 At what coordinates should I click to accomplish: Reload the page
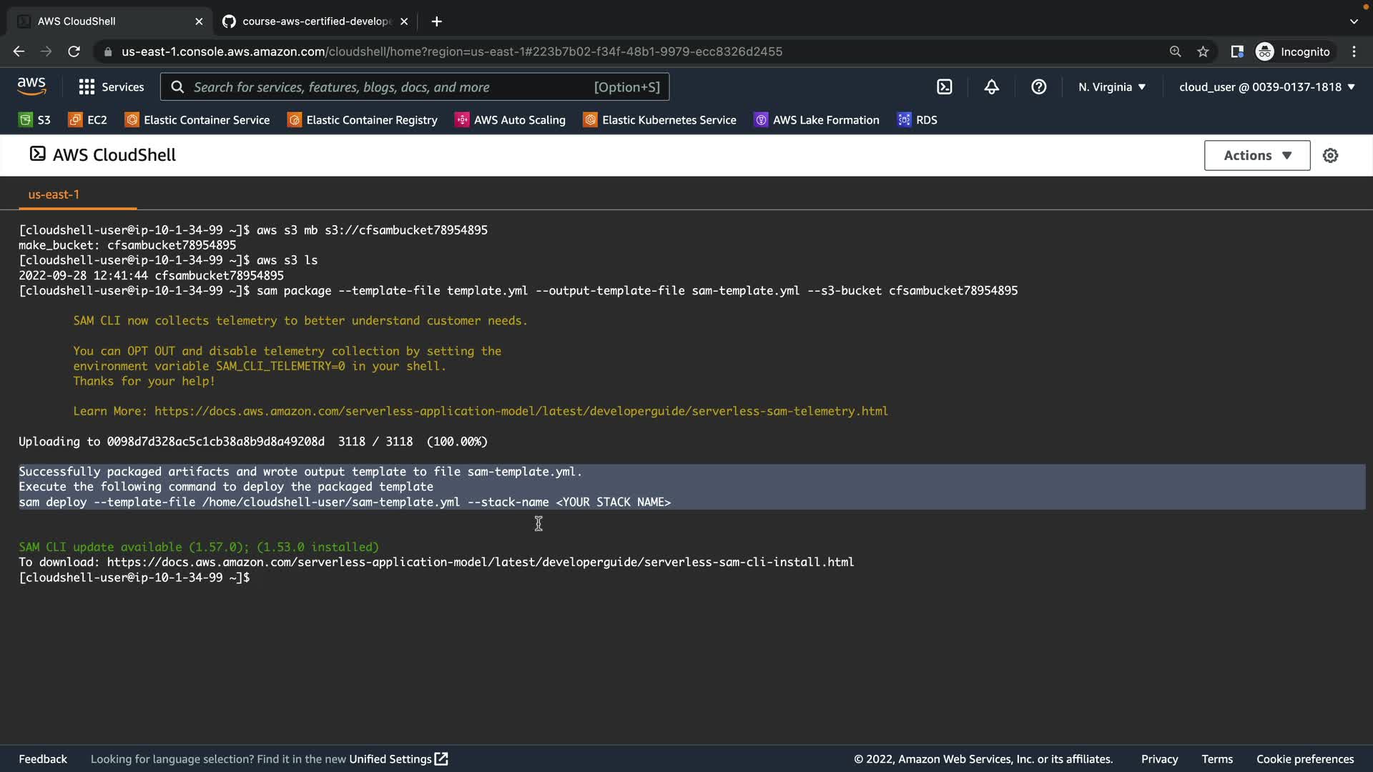pos(74,51)
